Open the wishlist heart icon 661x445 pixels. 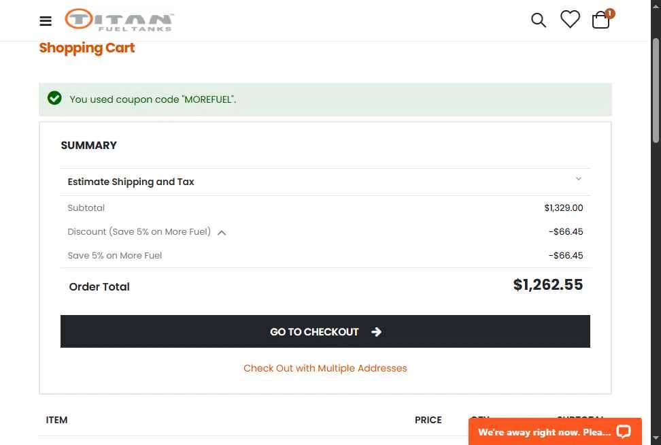pos(570,20)
